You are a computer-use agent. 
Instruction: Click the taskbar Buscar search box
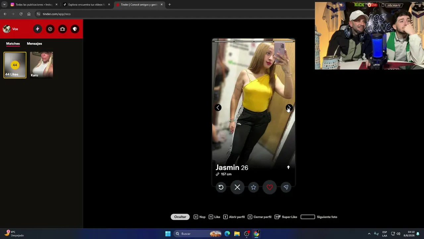click(198, 234)
